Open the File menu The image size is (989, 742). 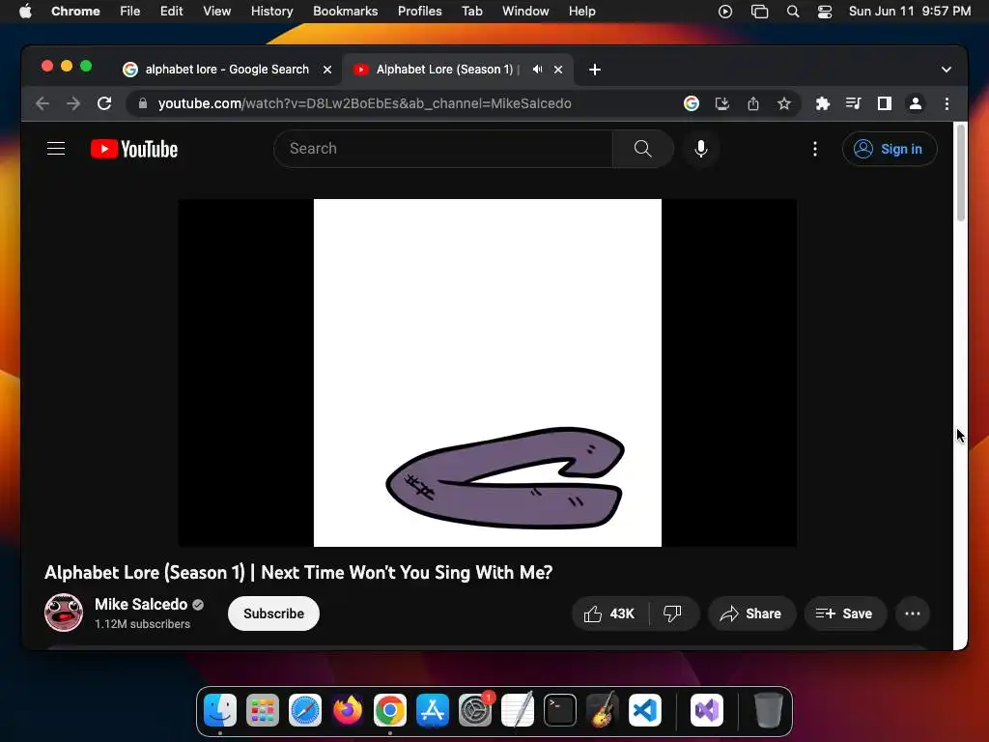pyautogui.click(x=130, y=12)
